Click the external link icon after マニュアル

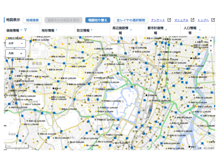(192, 20)
